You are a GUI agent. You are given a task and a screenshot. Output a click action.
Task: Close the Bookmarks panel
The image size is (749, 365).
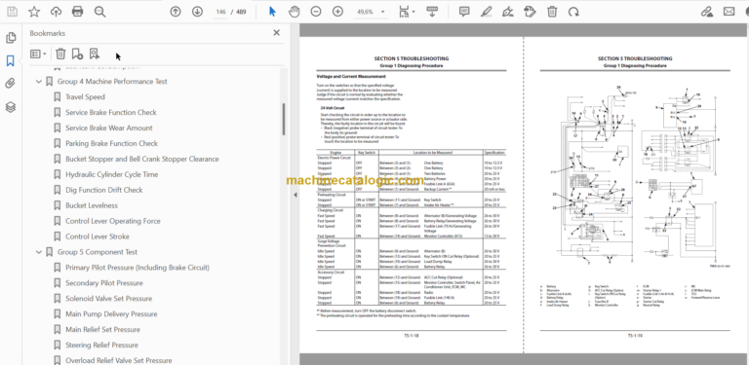coord(276,33)
